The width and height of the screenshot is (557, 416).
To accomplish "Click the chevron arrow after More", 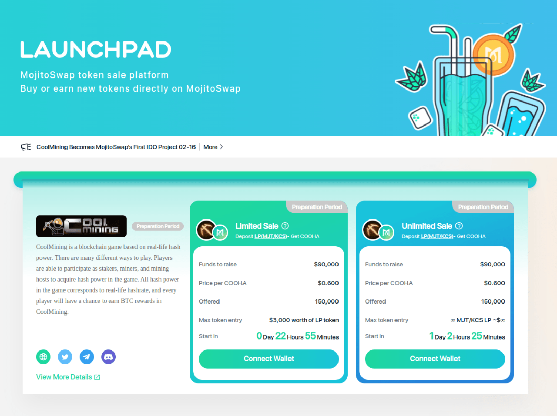I will coord(221,147).
